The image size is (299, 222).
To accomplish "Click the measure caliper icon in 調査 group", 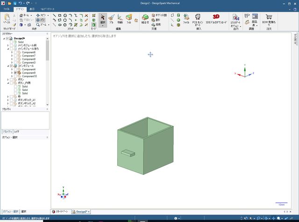I will tap(247, 16).
